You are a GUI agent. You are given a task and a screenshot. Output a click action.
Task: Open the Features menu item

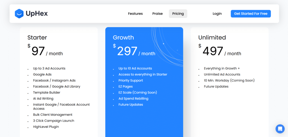click(135, 14)
